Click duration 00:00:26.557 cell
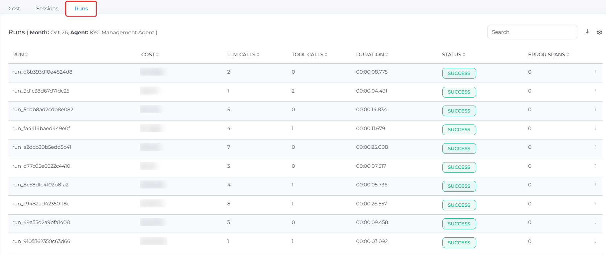The height and width of the screenshot is (255, 606). (x=371, y=204)
